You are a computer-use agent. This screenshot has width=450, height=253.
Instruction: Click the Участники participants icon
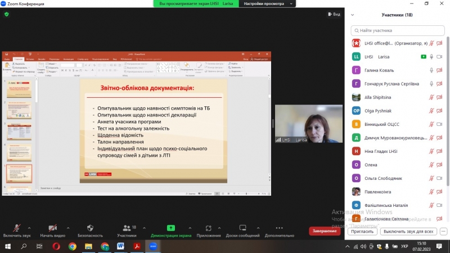click(126, 228)
